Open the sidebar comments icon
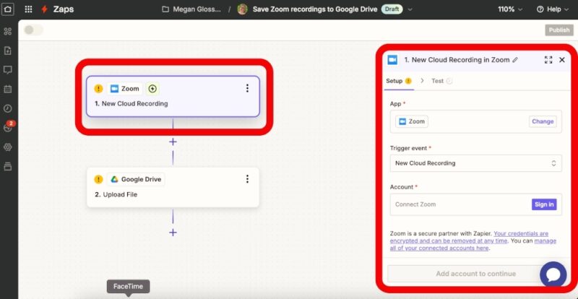The width and height of the screenshot is (578, 299). pos(8,69)
